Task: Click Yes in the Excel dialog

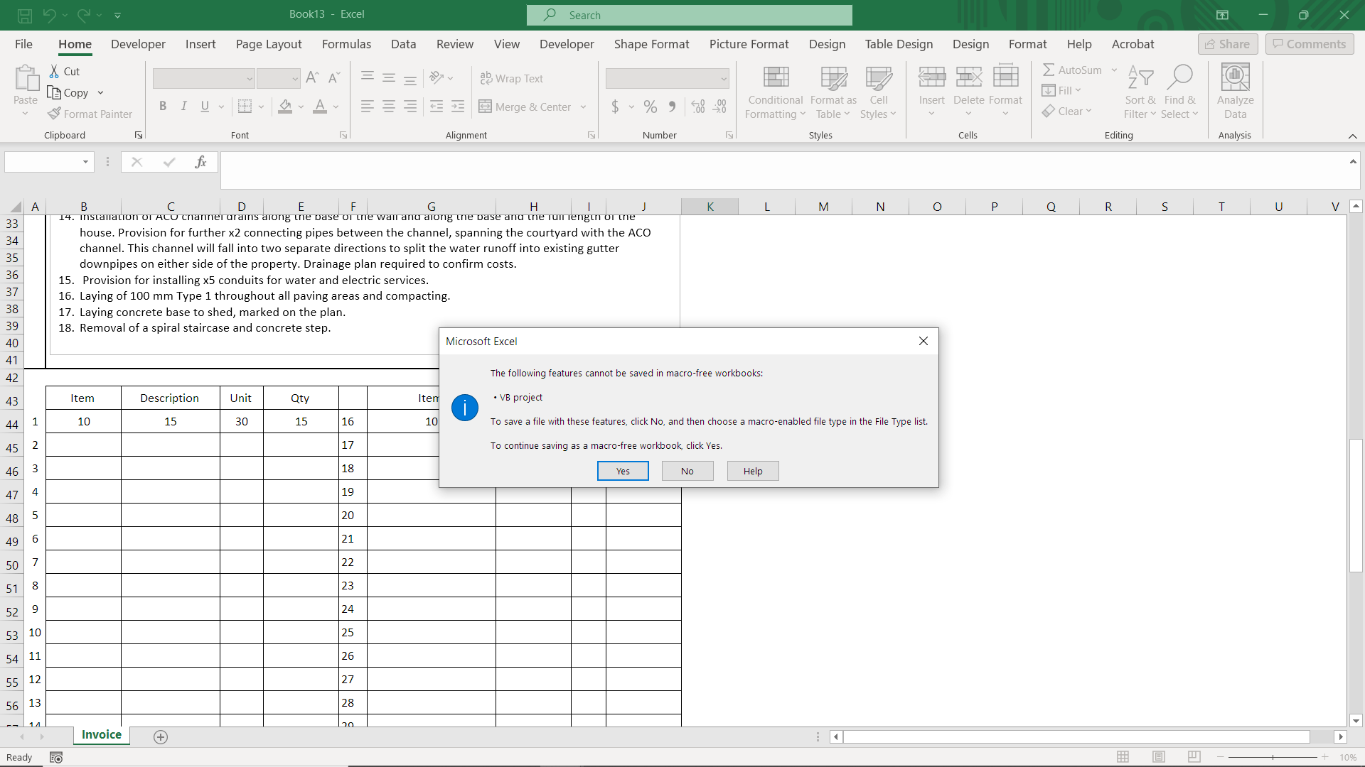Action: point(623,471)
